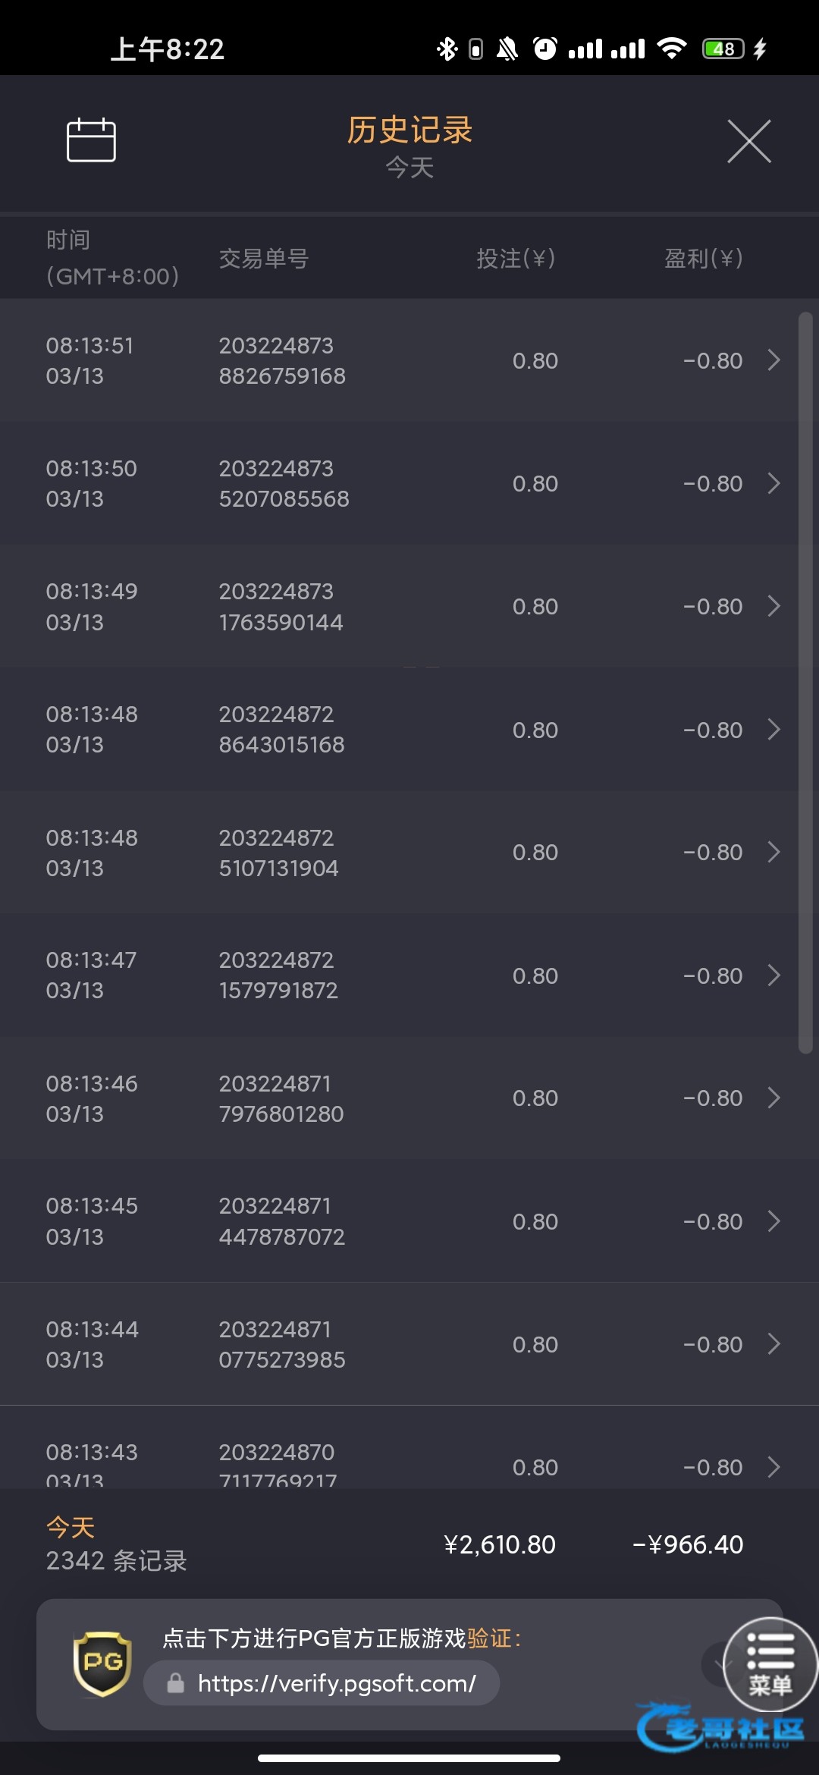This screenshot has height=1775, width=819.
Task: Click the 历史记录 title
Action: 409,130
